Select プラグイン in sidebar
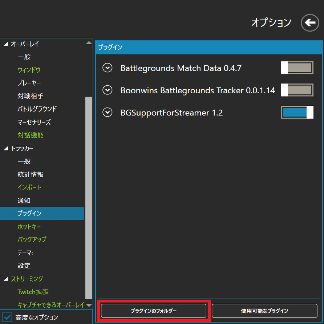Image resolution: width=324 pixels, height=324 pixels. pyautogui.click(x=42, y=213)
